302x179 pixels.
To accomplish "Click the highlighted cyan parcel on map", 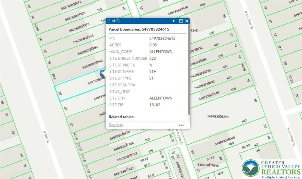I will 80,92.
